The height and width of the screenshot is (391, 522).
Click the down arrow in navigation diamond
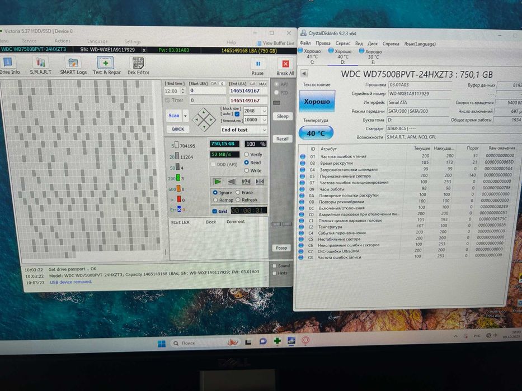pos(204,126)
